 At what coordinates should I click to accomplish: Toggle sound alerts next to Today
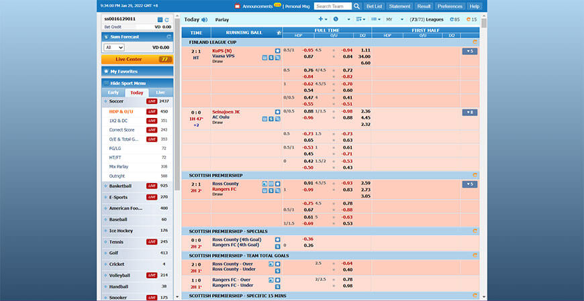click(205, 19)
